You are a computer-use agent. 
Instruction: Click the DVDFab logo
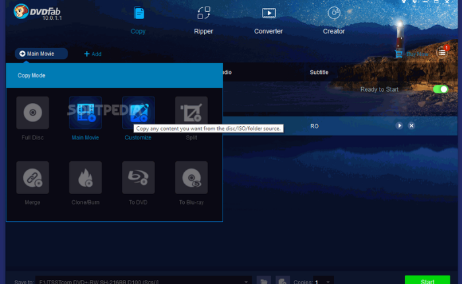(37, 12)
